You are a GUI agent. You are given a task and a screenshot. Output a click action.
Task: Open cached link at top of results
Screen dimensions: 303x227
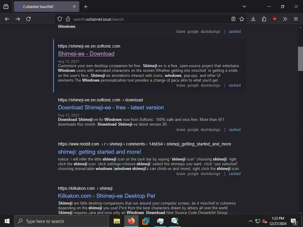point(235,32)
